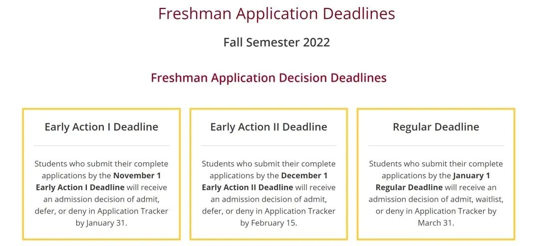The image size is (539, 246).
Task: Click the bold December 1 date text
Action: coord(304,176)
